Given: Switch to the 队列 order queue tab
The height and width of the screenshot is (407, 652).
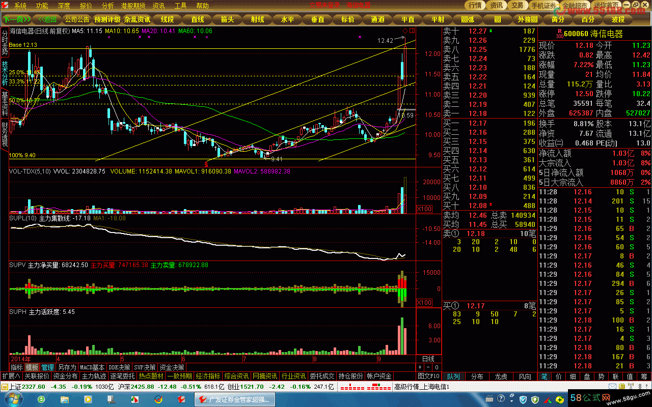Looking at the screenshot, I should coord(453,376).
